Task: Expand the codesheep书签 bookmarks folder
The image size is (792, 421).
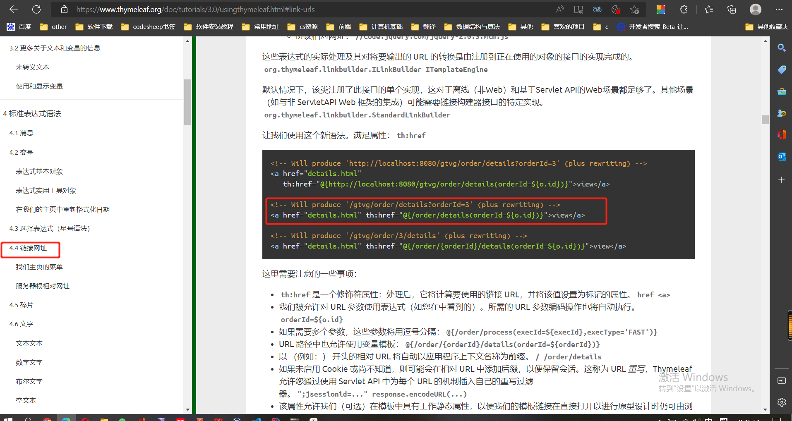Action: click(x=148, y=27)
